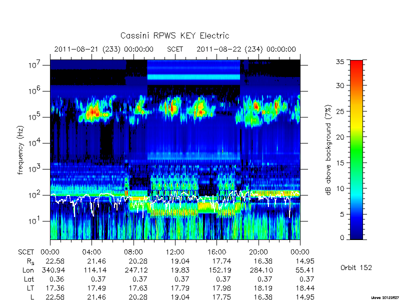Select the 19.04 value in the Rs row
Screen dimensions: 400x300
click(179, 261)
